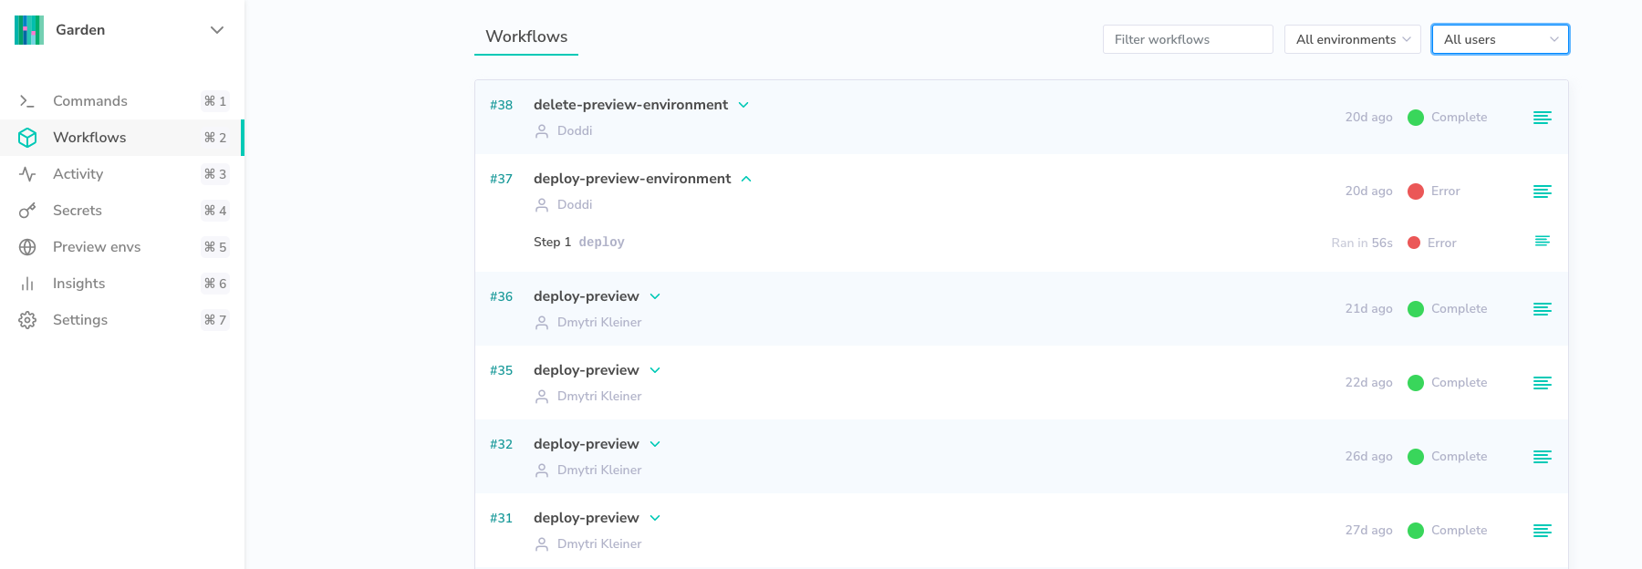Click the Settings gear icon
Viewport: 1642px width, 569px height.
27,320
